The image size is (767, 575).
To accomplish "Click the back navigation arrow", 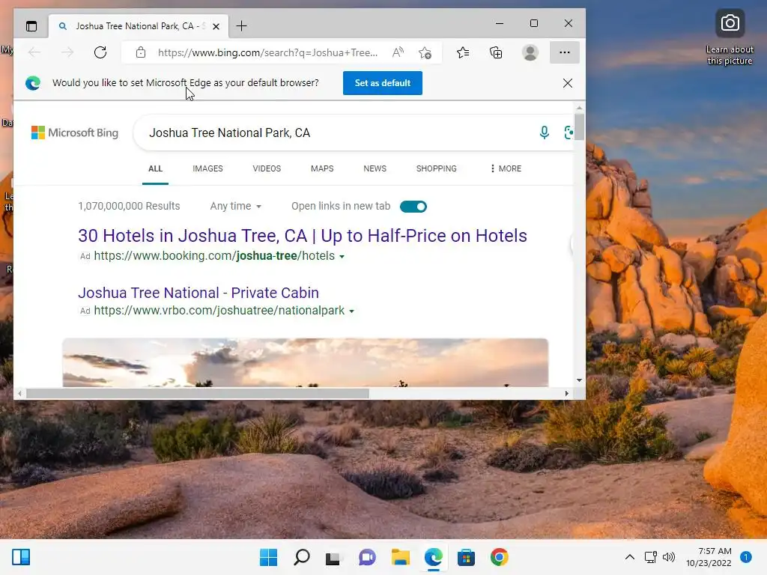I will tap(34, 52).
